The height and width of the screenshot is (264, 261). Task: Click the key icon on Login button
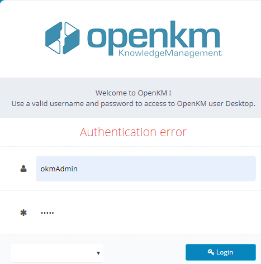tap(211, 252)
